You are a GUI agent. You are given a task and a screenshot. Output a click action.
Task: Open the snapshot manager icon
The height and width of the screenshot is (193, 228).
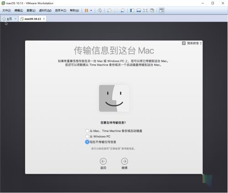(123, 10)
